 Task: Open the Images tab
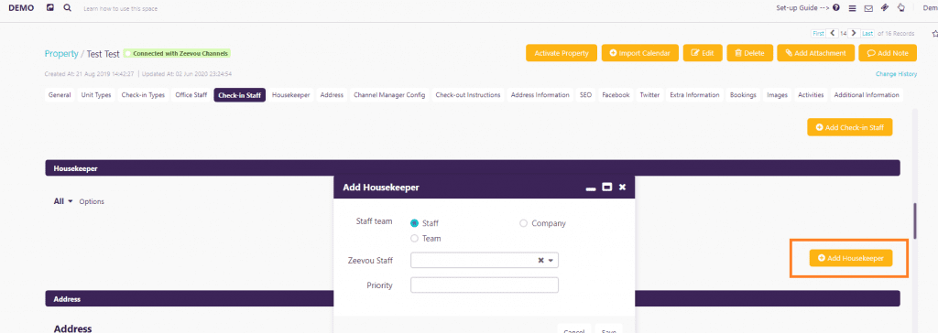[777, 95]
